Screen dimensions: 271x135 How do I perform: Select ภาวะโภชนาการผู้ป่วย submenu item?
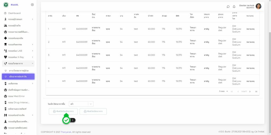19,71
